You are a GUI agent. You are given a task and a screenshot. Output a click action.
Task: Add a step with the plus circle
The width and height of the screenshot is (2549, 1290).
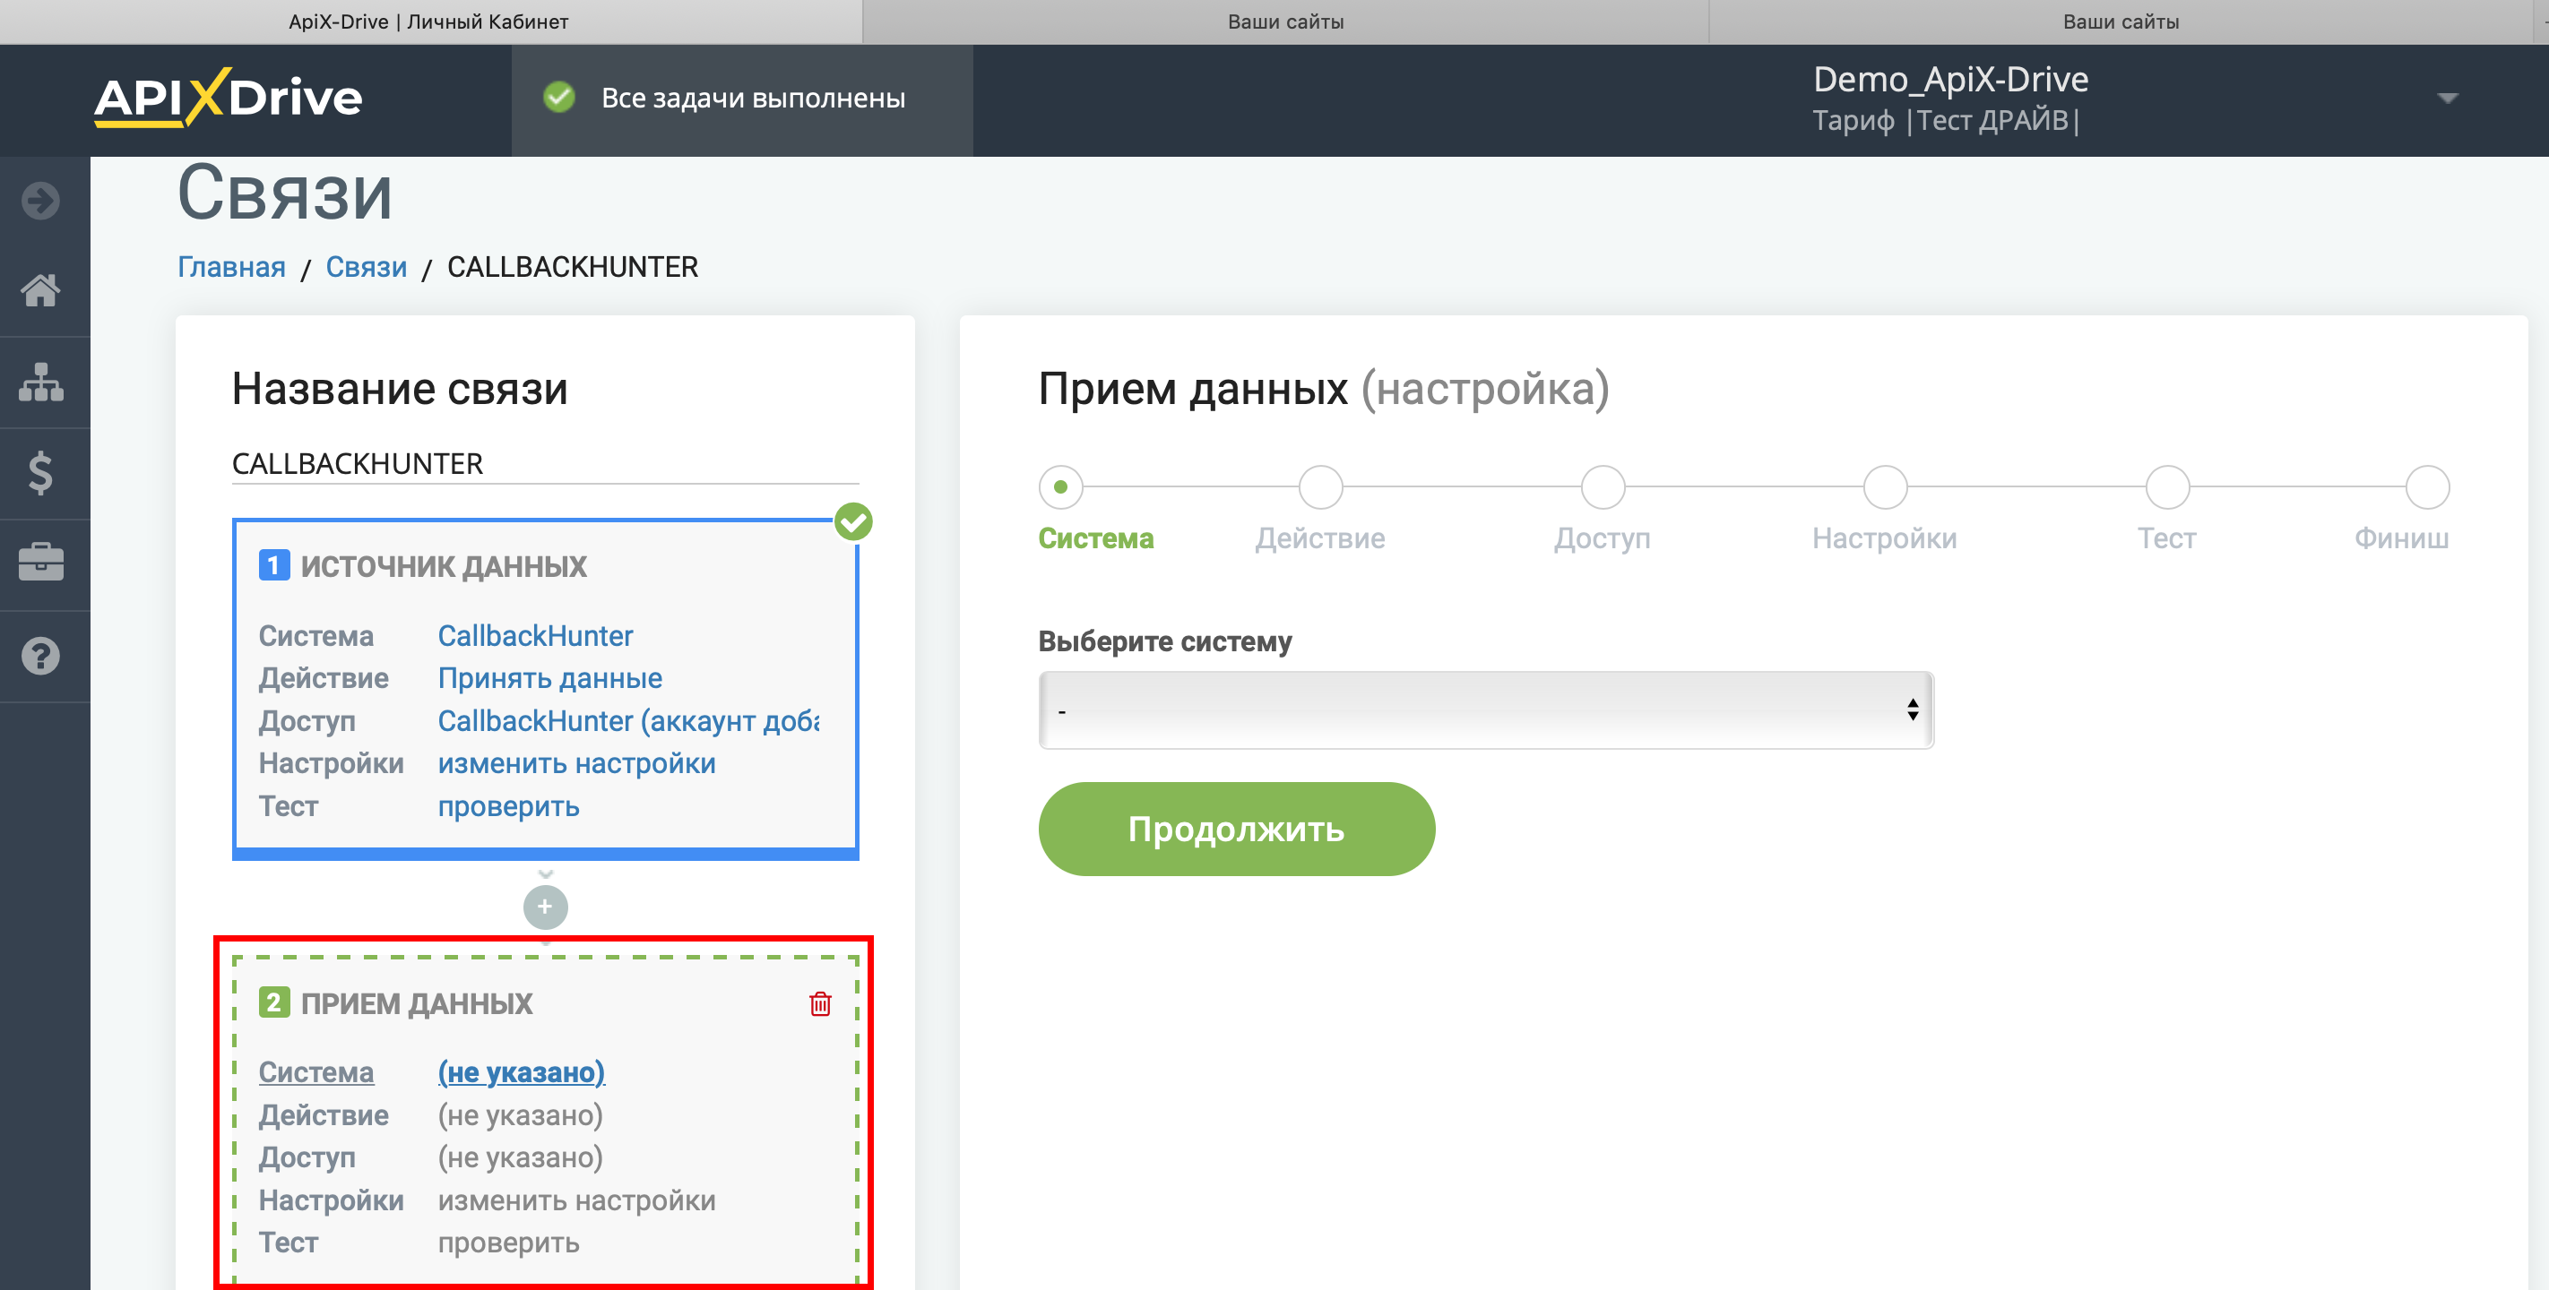point(545,907)
